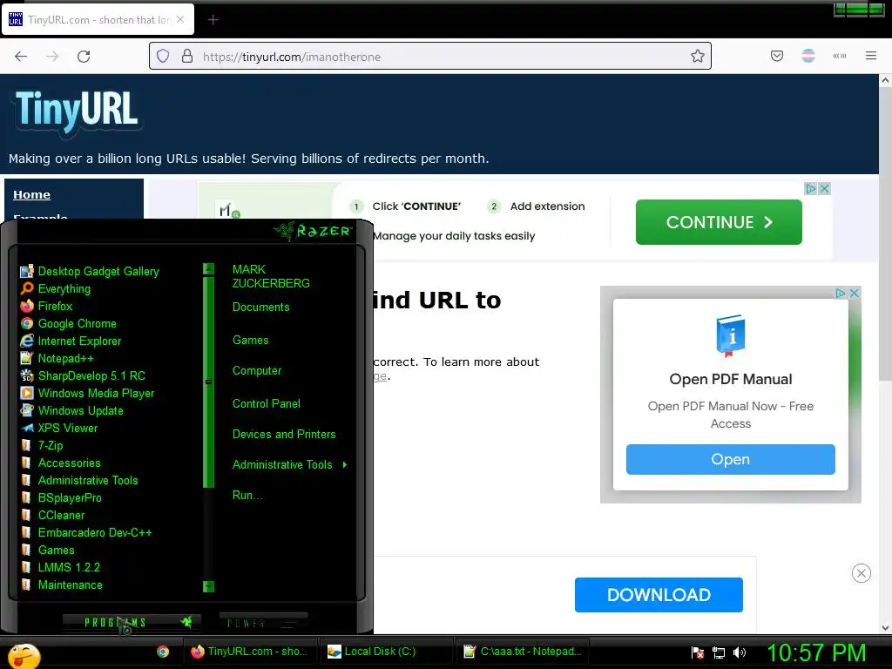The image size is (892, 669).
Task: Expand the Games folder in programs list
Action: point(48,551)
